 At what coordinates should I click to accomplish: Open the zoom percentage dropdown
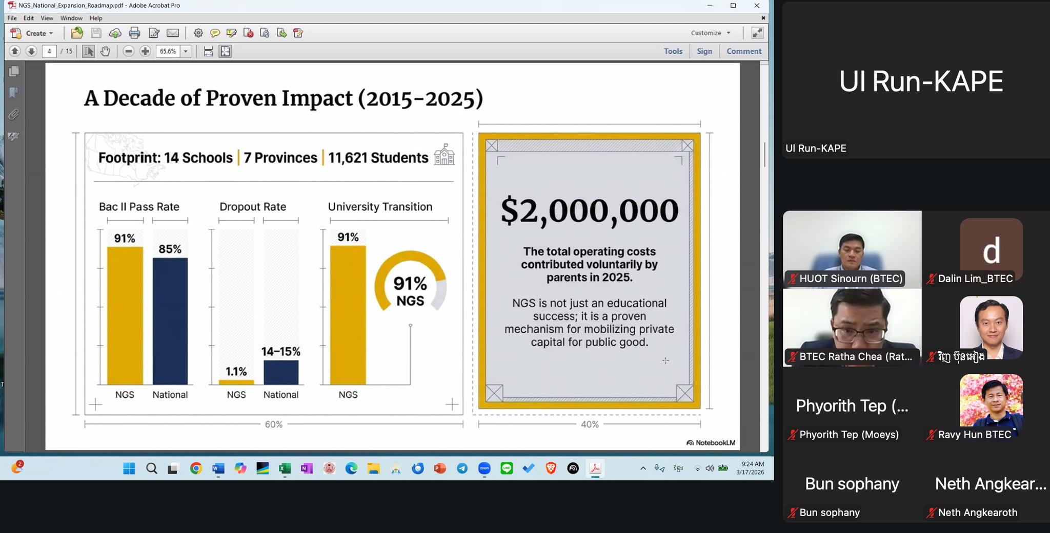coord(186,51)
